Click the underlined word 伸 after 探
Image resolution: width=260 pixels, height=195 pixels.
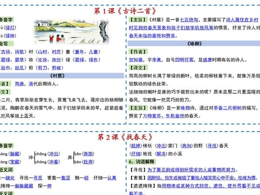click(49, 186)
